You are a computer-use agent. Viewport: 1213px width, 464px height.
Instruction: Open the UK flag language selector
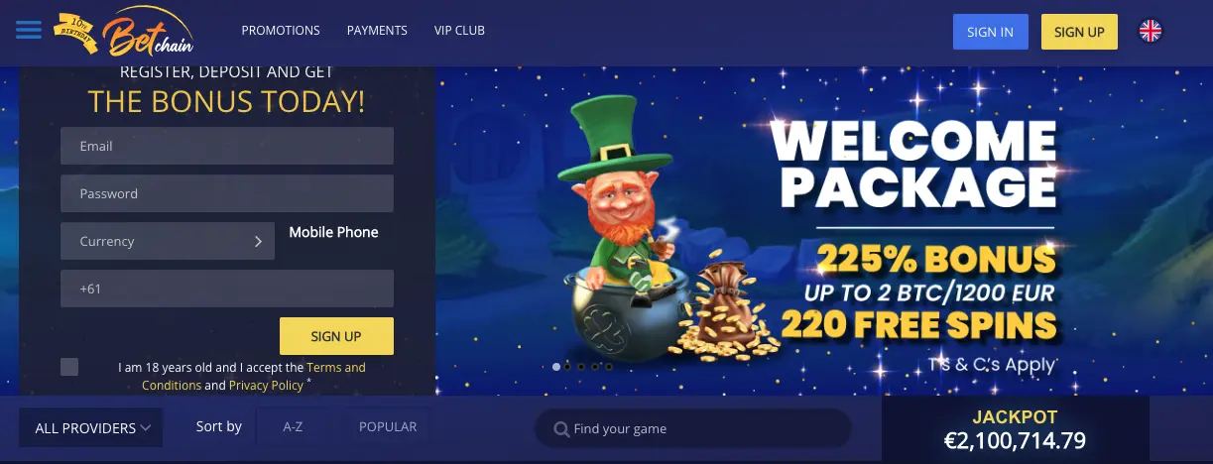click(1150, 32)
